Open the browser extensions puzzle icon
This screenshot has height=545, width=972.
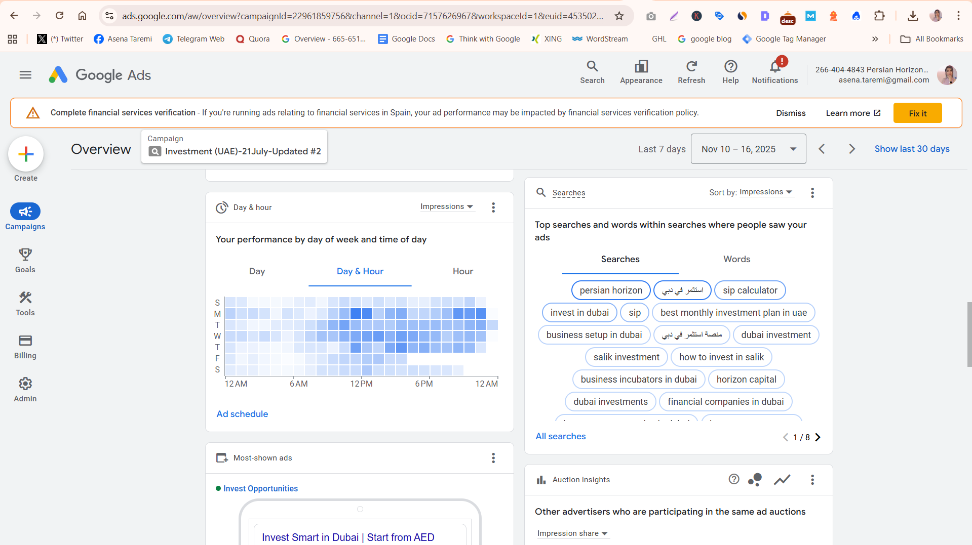pyautogui.click(x=879, y=16)
